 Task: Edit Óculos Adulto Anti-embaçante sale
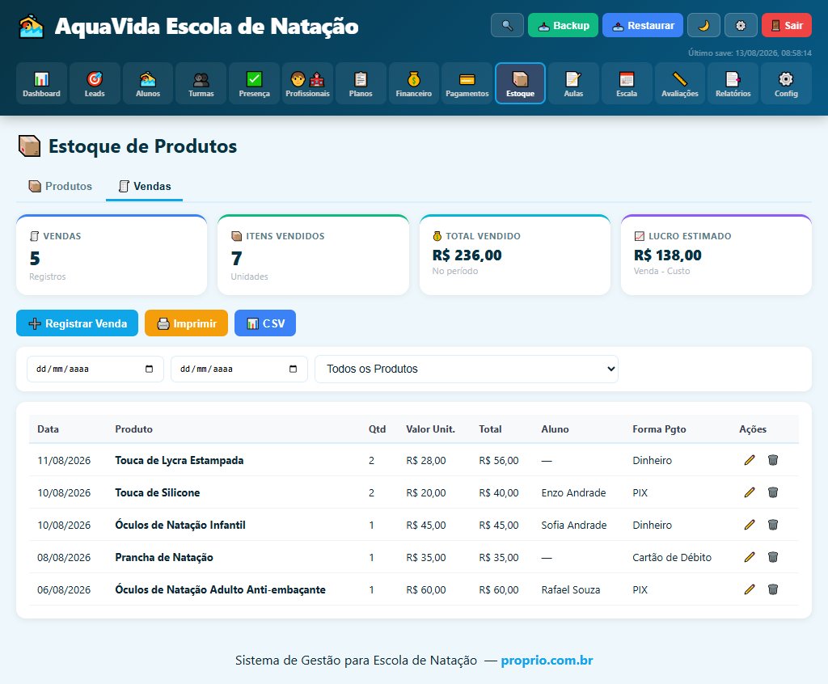coord(750,589)
